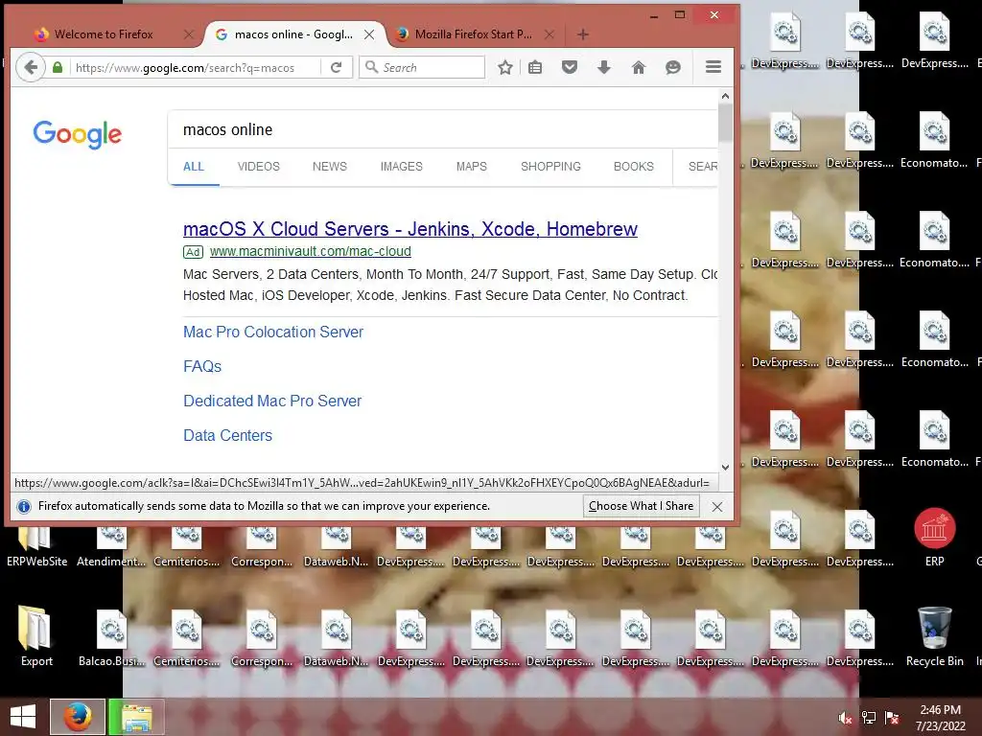Click the macos online search box
The image size is (982, 736).
pos(443,129)
